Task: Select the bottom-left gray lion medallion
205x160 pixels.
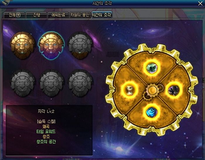Action: tap(23, 83)
